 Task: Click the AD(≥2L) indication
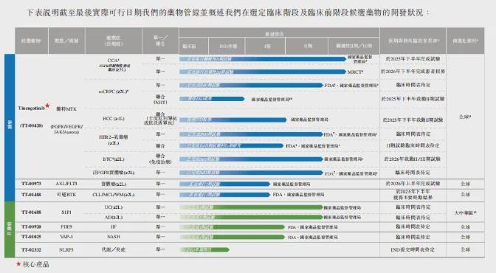coord(113,218)
